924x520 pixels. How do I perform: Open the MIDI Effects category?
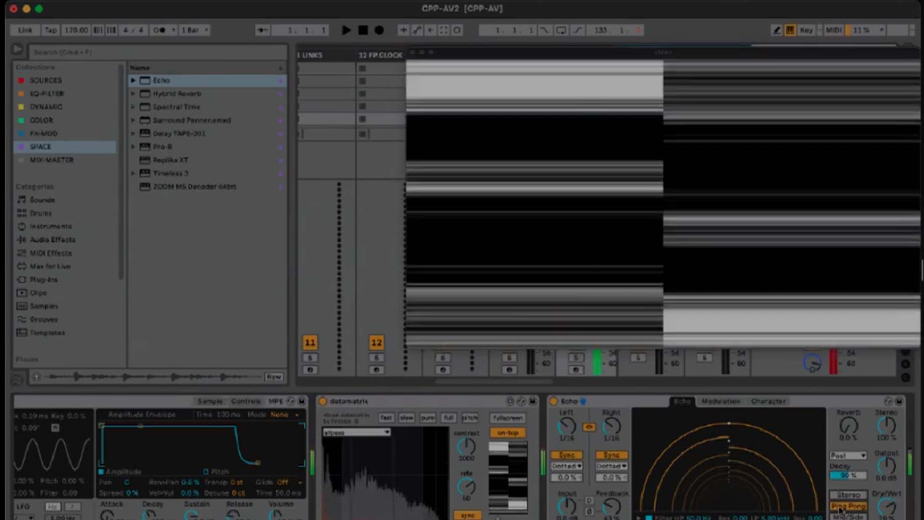(x=51, y=253)
